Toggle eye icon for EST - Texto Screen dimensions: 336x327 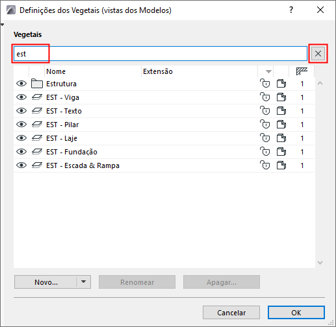[21, 111]
